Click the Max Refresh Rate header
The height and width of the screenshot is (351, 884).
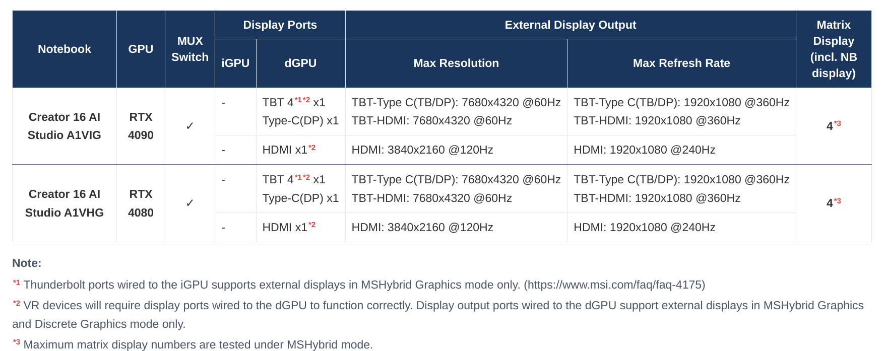click(x=681, y=63)
